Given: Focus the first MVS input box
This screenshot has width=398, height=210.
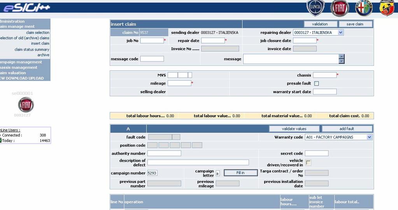Looking at the screenshot, I should [173, 75].
